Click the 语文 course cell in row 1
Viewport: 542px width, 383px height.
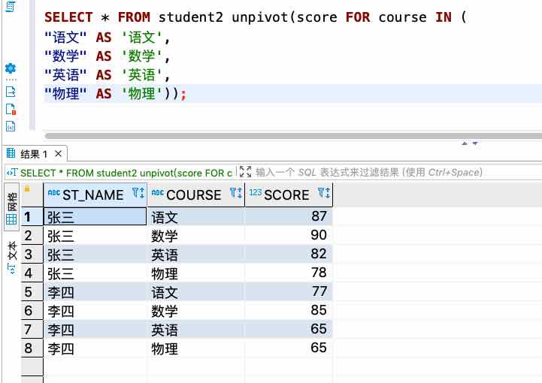(x=195, y=216)
